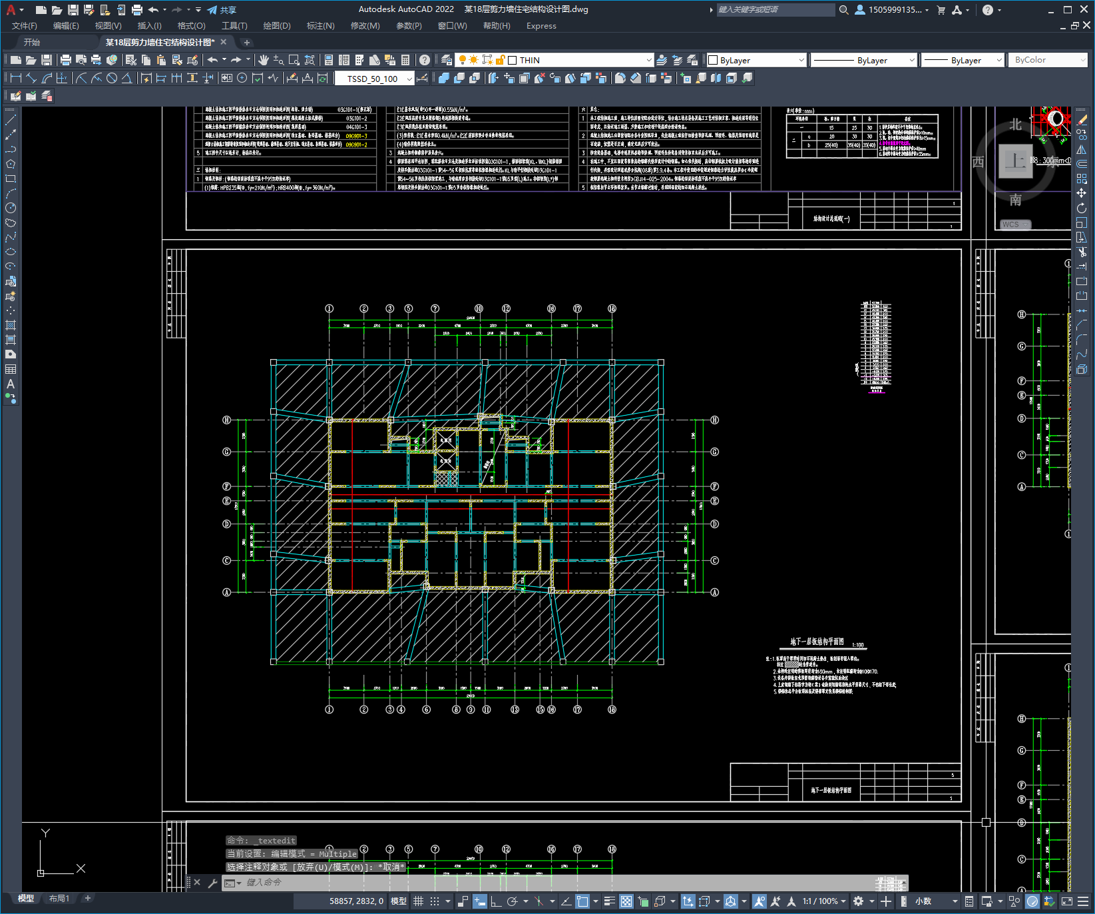Screen dimensions: 1095x914
Task: Select the Hatch tool
Action: pyautogui.click(x=11, y=325)
